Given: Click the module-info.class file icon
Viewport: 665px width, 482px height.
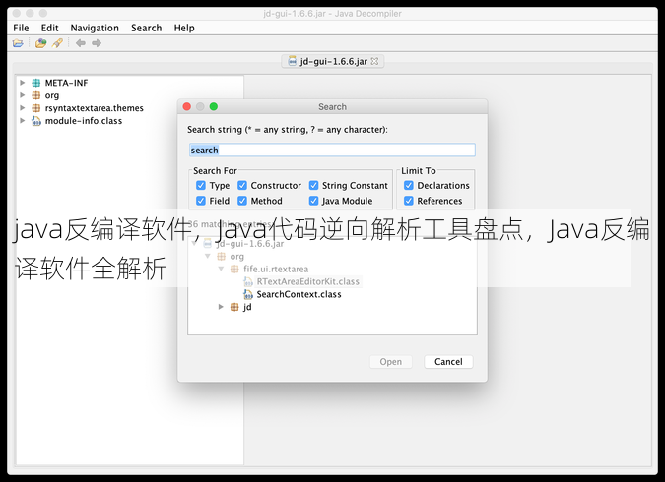Looking at the screenshot, I should tap(36, 121).
